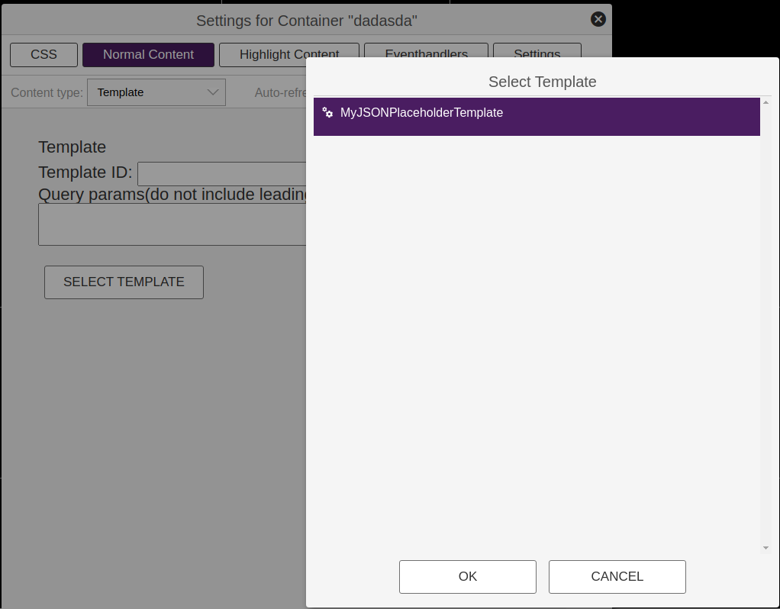Focus the Query params text area

pyautogui.click(x=172, y=224)
